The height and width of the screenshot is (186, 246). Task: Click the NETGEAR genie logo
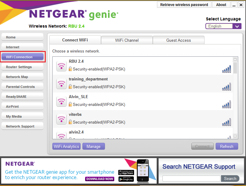[x=74, y=15]
